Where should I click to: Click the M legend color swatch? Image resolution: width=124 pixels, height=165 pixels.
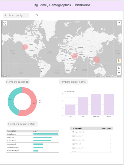pos(39,103)
